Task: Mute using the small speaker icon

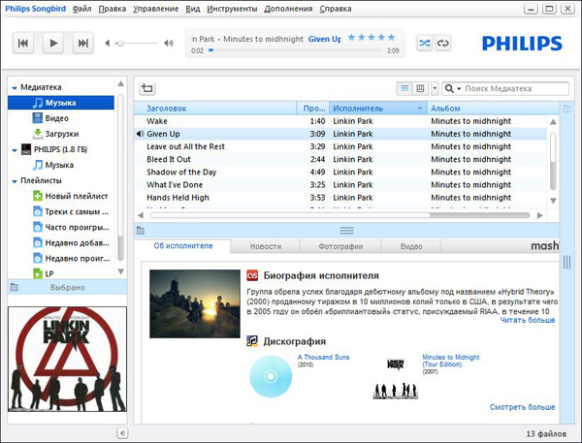Action: [108, 44]
